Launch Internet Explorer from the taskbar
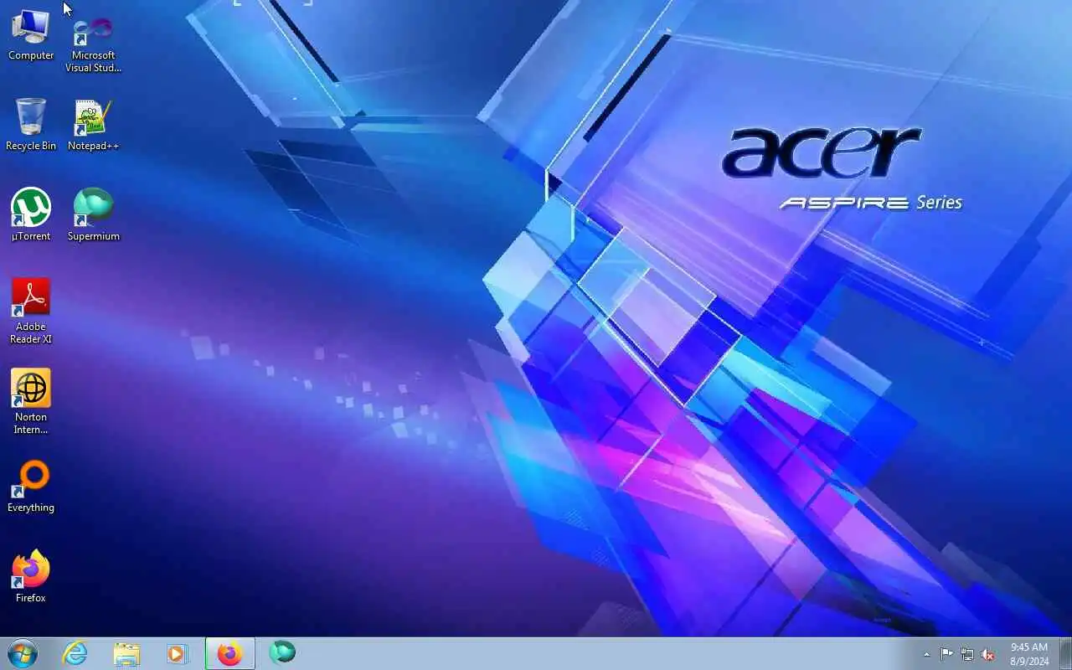The width and height of the screenshot is (1072, 670). pos(75,653)
